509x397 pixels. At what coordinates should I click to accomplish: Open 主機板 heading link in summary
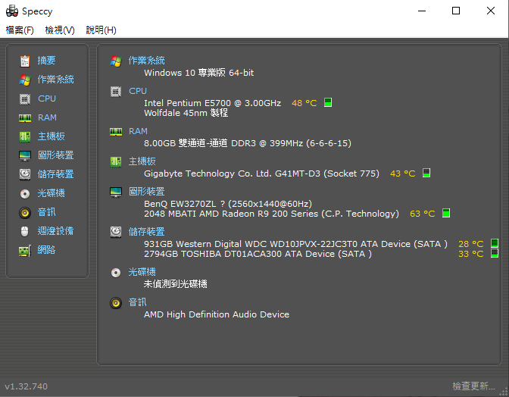point(142,161)
